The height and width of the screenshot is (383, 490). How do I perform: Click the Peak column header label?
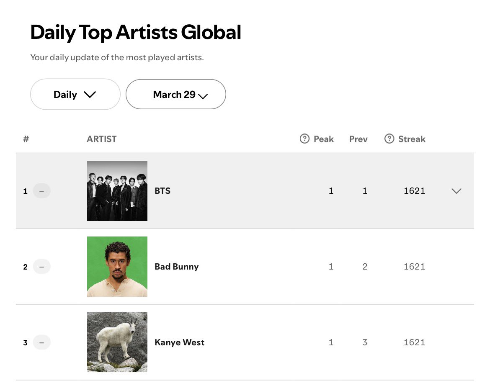click(x=323, y=139)
